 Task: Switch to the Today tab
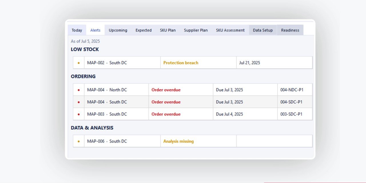(x=77, y=30)
